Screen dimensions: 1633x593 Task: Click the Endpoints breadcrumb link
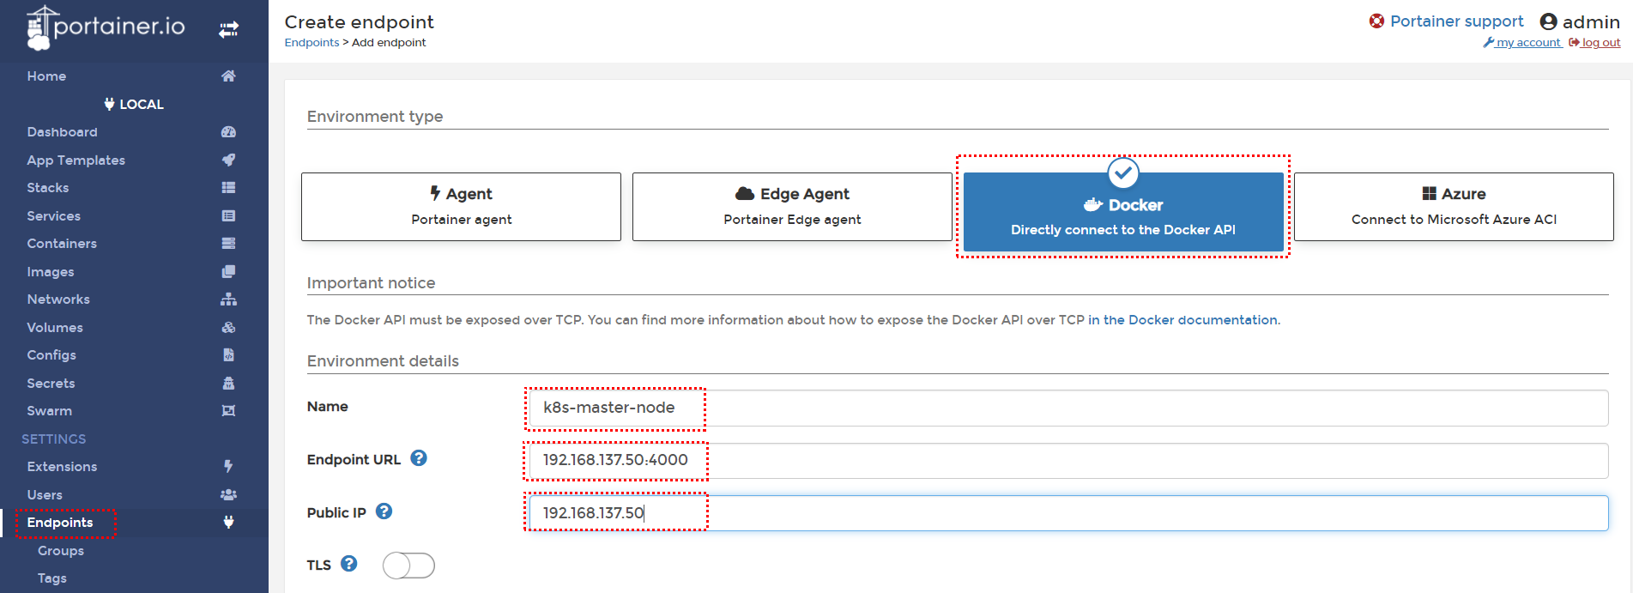coord(311,43)
